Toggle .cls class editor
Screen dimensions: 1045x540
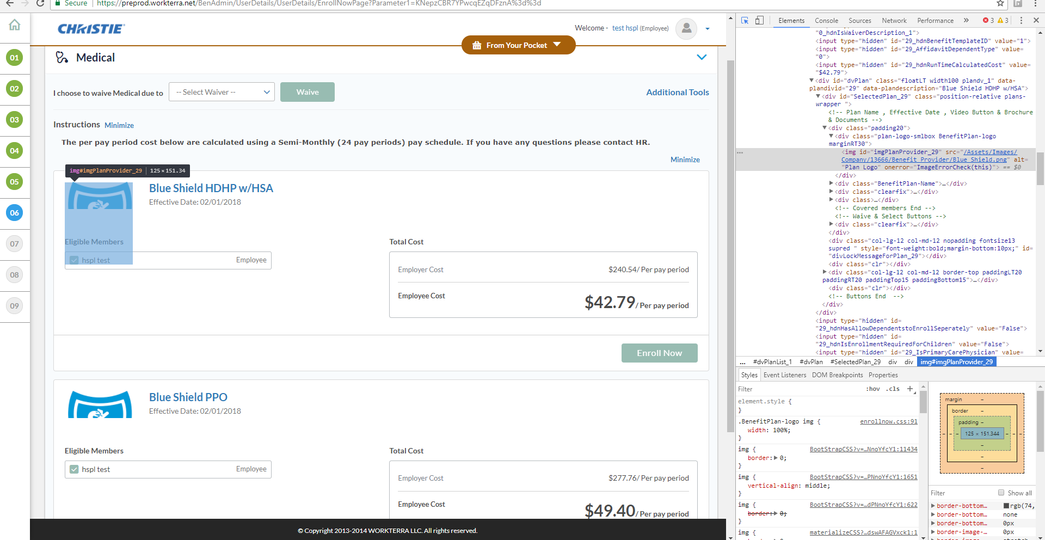893,389
